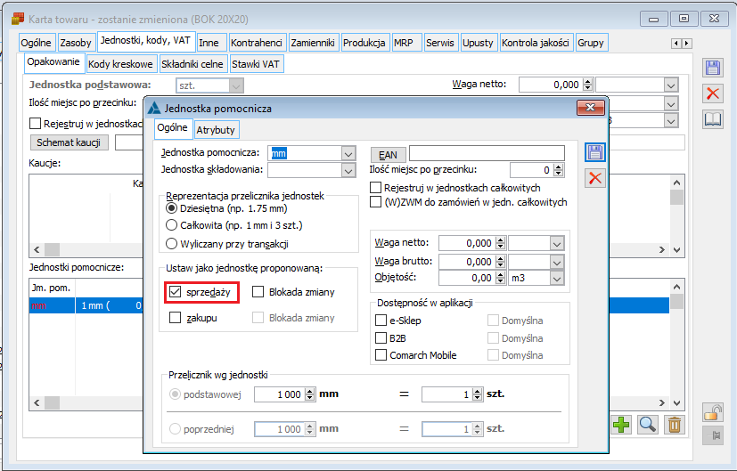Select the Całkowita radio option

(172, 225)
